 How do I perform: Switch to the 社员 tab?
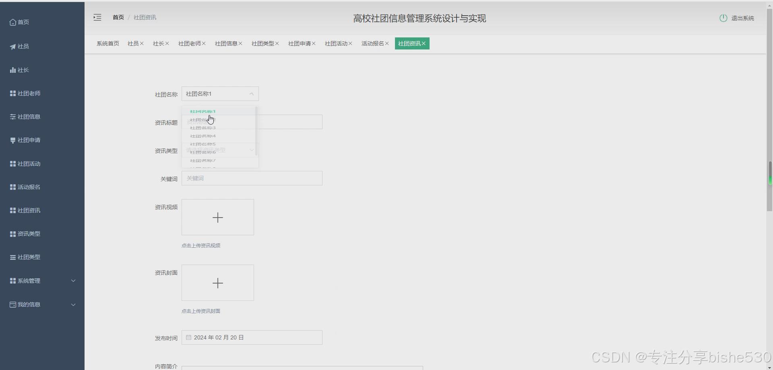[x=133, y=43]
